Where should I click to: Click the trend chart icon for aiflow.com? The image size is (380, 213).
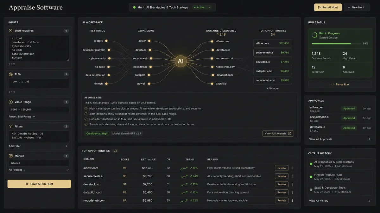[184, 168]
